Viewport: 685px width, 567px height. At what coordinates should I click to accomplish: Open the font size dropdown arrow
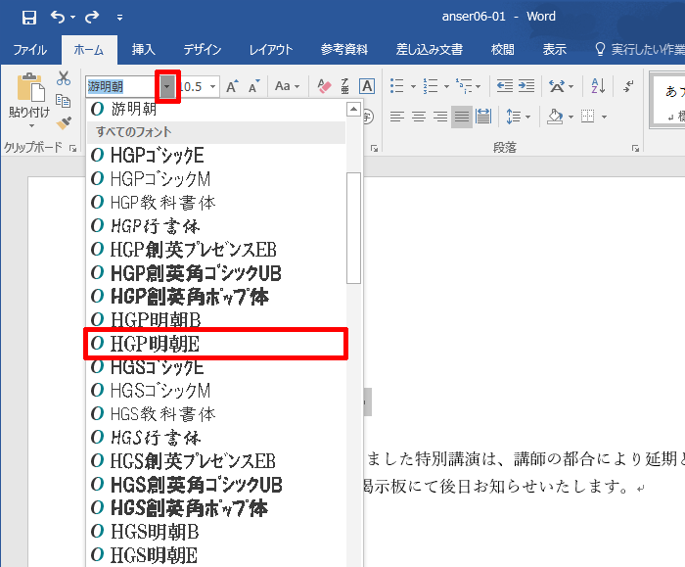click(212, 86)
